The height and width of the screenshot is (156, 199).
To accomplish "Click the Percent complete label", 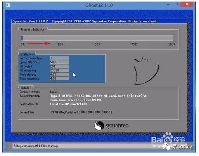I will 31,58.
